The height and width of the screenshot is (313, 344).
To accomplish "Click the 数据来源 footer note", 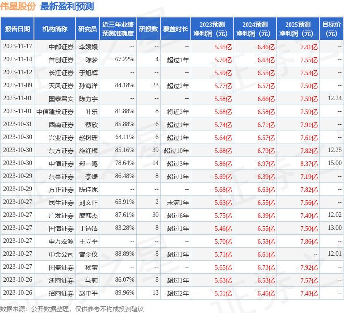I will [72, 309].
